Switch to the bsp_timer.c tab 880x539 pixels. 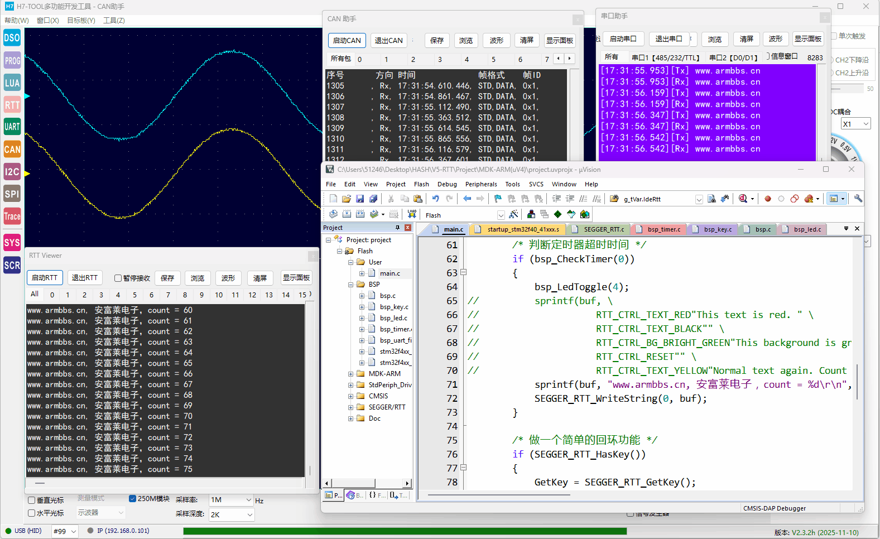pos(663,229)
